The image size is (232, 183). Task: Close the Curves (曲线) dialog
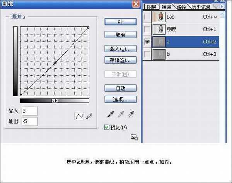point(136,4)
